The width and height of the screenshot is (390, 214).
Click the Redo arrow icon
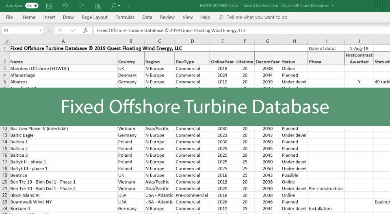pos(81,6)
